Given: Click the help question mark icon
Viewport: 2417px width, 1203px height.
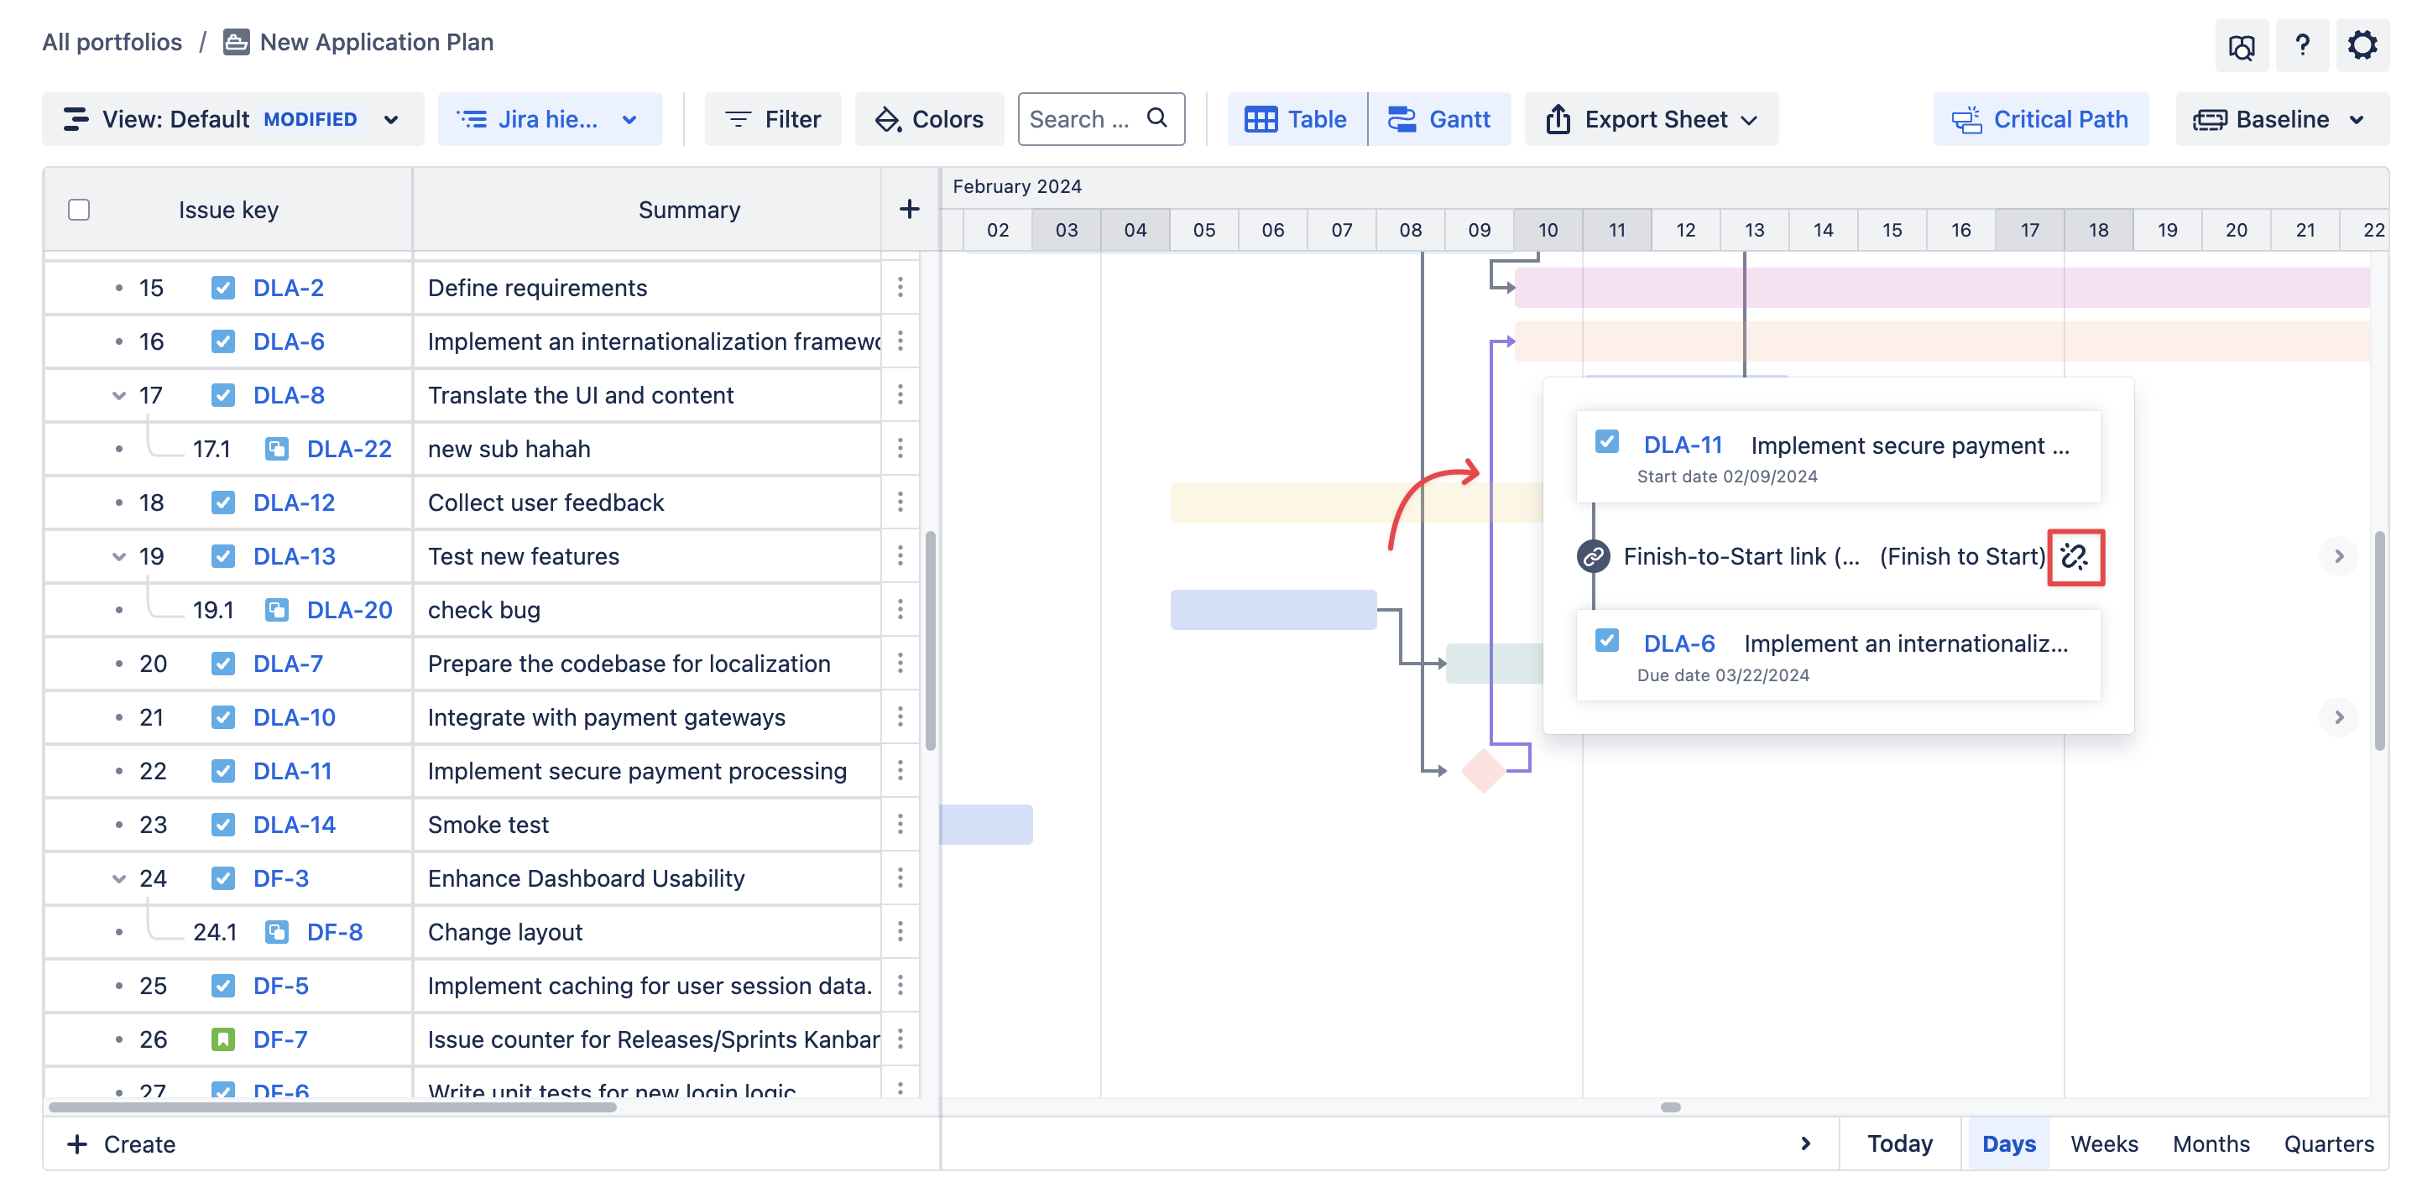Looking at the screenshot, I should click(x=2301, y=44).
